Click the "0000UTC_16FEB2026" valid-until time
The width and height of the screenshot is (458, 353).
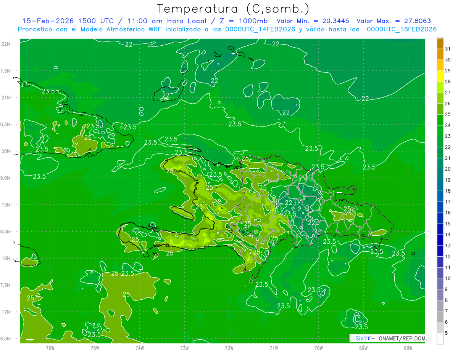pyautogui.click(x=402, y=29)
